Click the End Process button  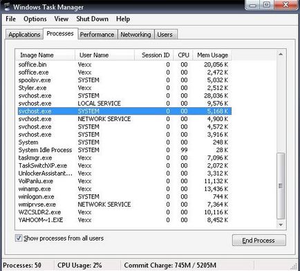pyautogui.click(x=259, y=241)
